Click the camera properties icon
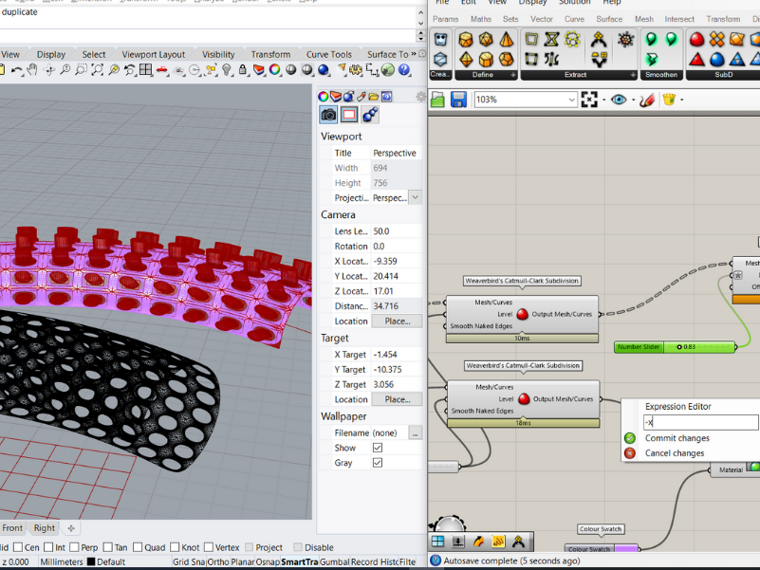Screen dimensions: 760x570 point(328,115)
